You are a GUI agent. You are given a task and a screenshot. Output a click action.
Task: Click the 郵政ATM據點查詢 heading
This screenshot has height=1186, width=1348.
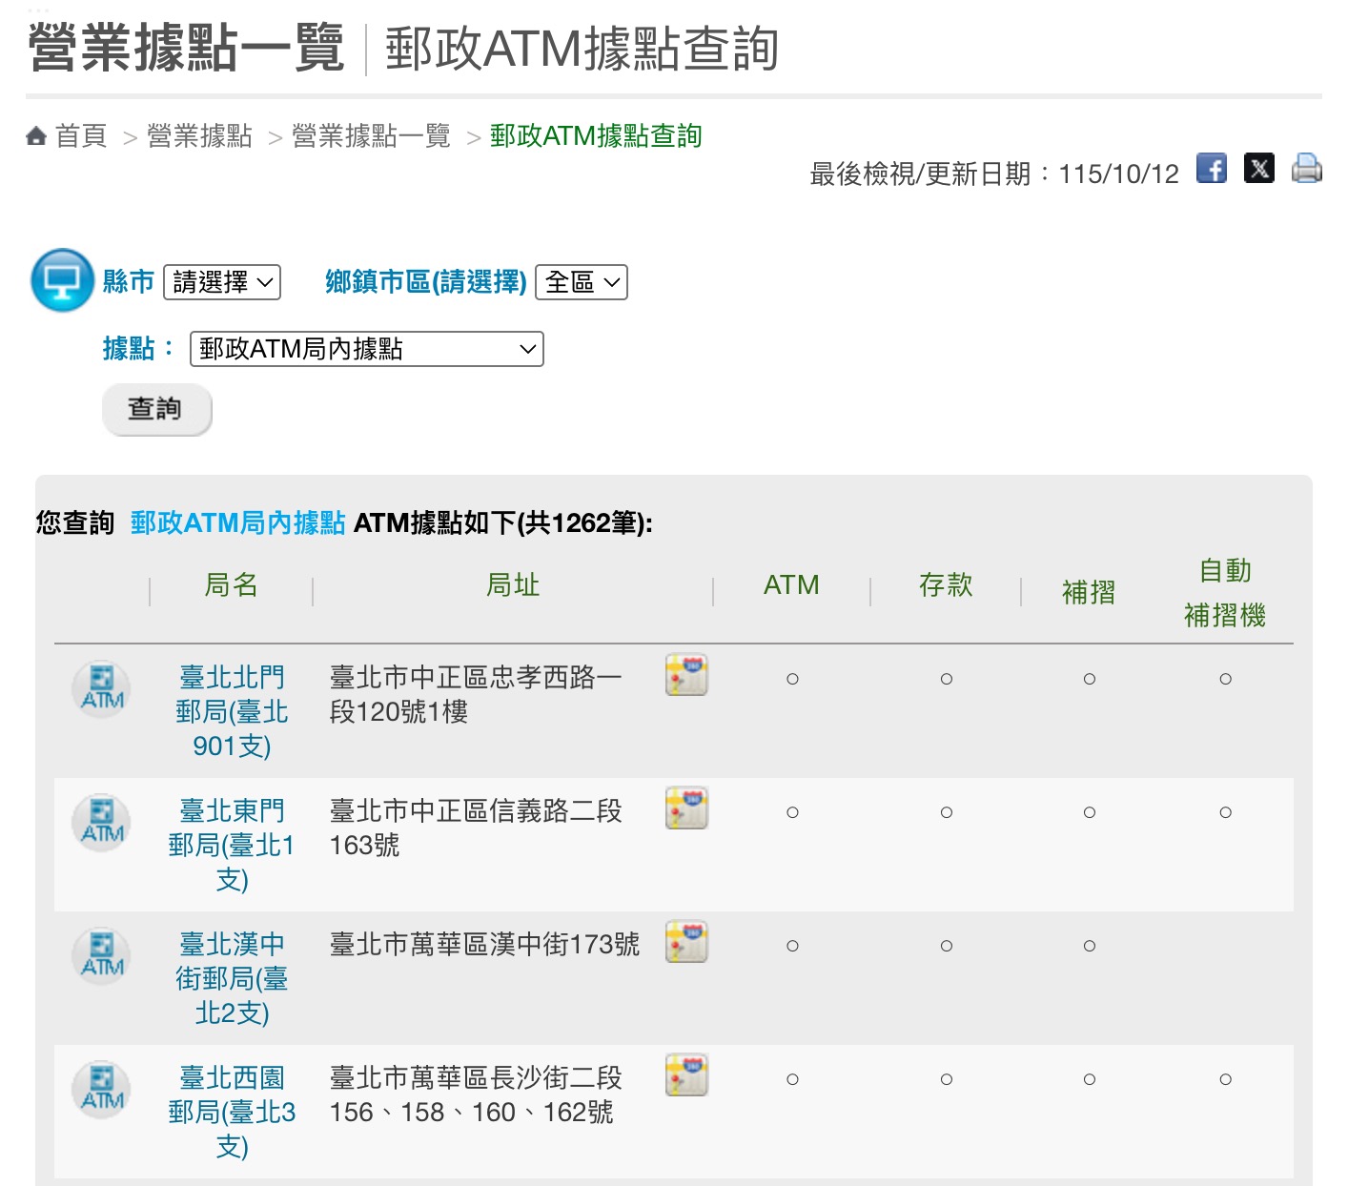pos(582,49)
